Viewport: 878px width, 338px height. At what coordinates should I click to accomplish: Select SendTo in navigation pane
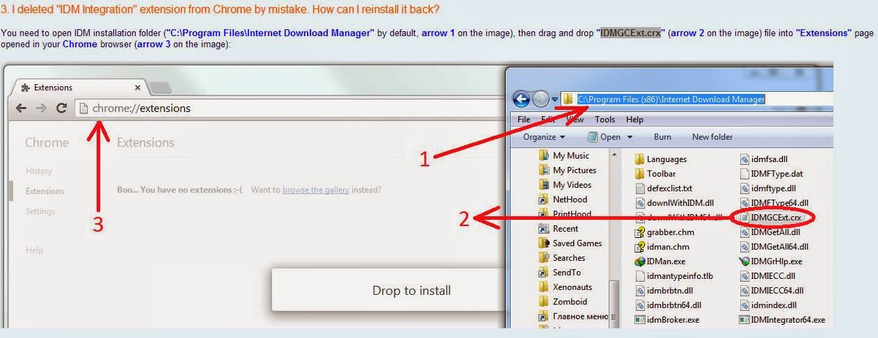point(560,273)
